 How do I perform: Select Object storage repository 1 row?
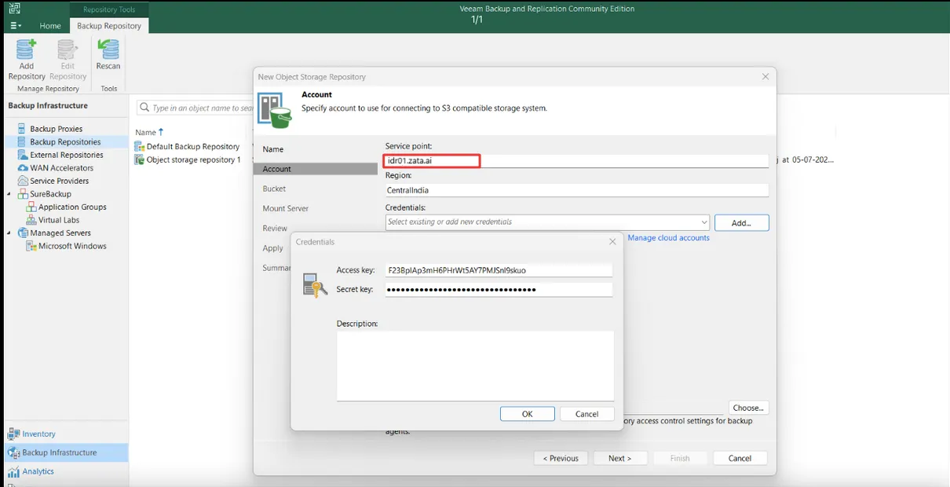click(x=193, y=159)
